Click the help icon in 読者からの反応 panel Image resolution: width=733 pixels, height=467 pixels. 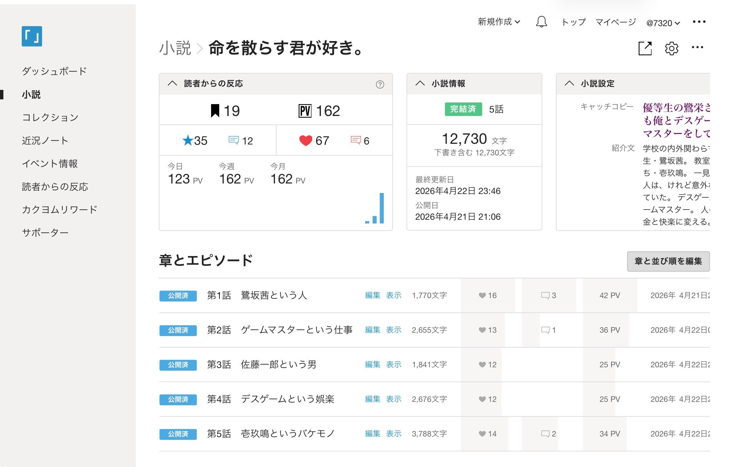[x=380, y=84]
